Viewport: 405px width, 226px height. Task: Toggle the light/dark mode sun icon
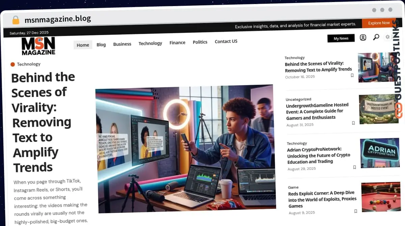point(388,37)
